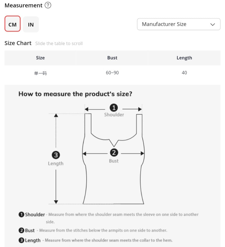Click the Bust column header

coord(112,58)
